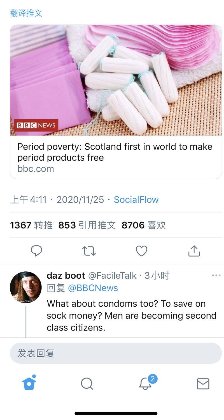This screenshot has height=420, width=224.
Task: Open notifications bell with 2 badge
Action: (146, 384)
